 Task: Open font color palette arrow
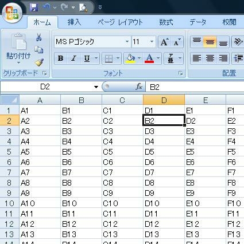(x=158, y=58)
